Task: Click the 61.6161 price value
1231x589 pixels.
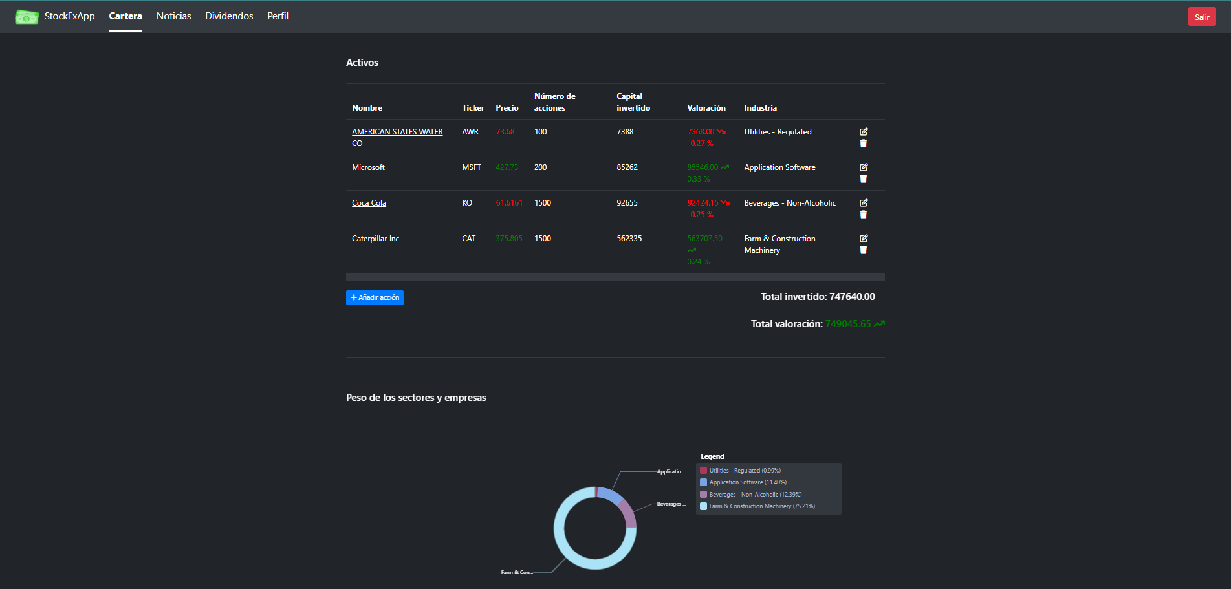Action: (509, 203)
